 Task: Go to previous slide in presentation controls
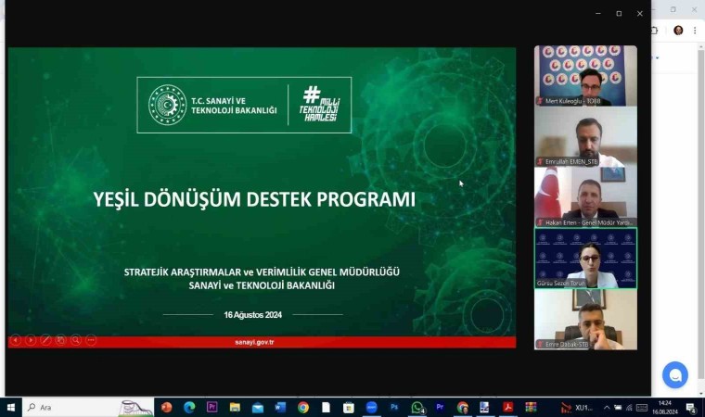[x=15, y=340]
